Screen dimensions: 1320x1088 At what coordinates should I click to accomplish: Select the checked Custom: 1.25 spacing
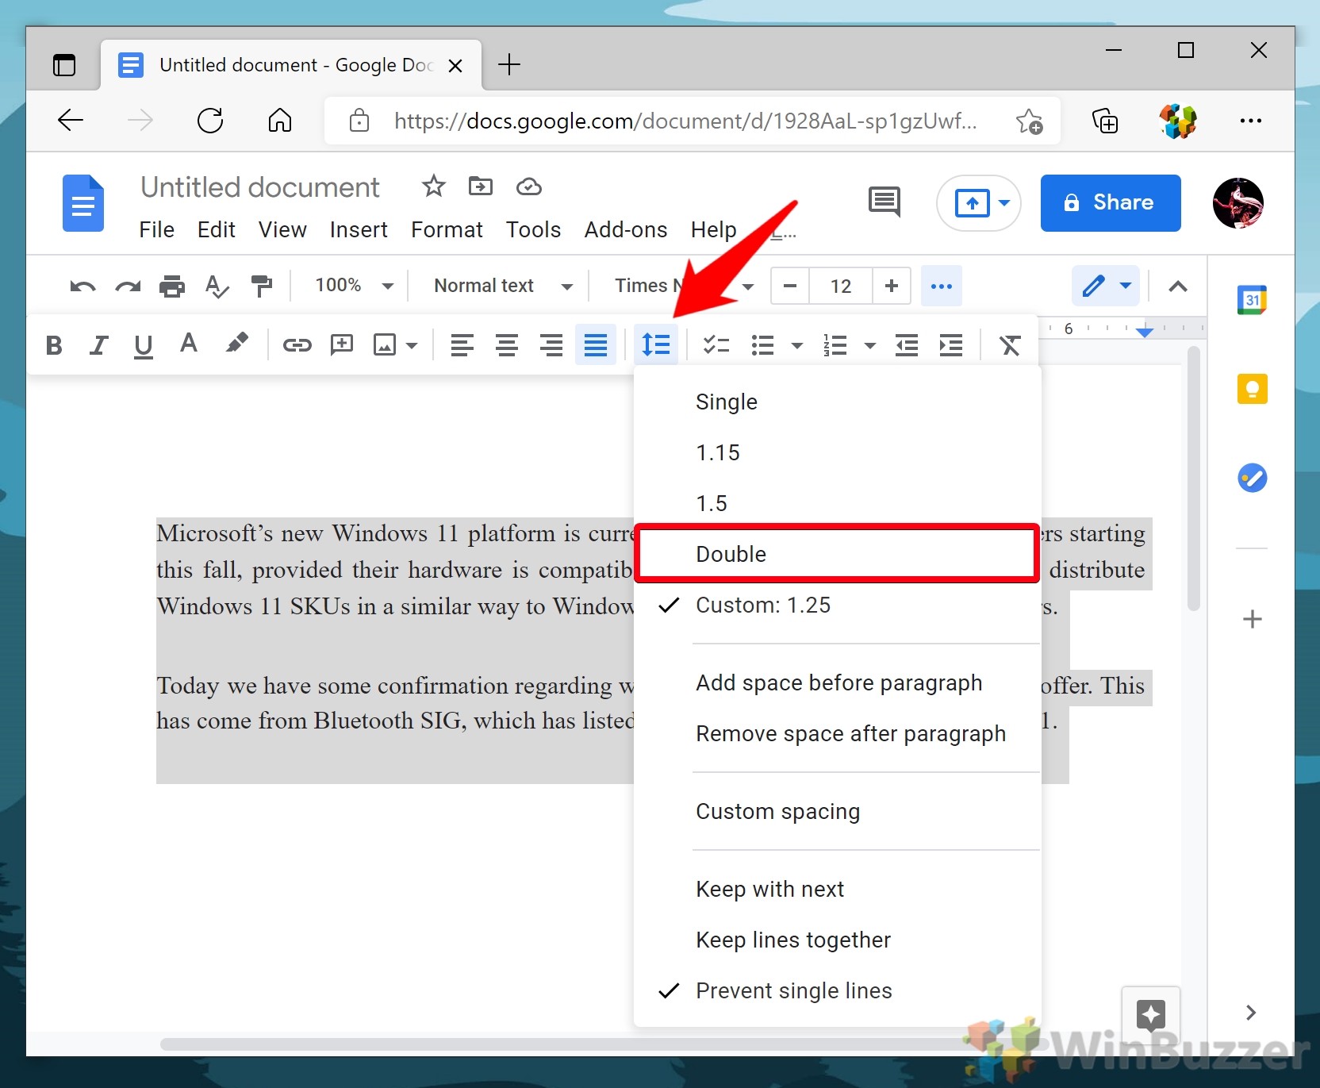[762, 605]
